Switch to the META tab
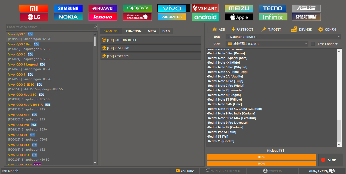 tap(152, 31)
